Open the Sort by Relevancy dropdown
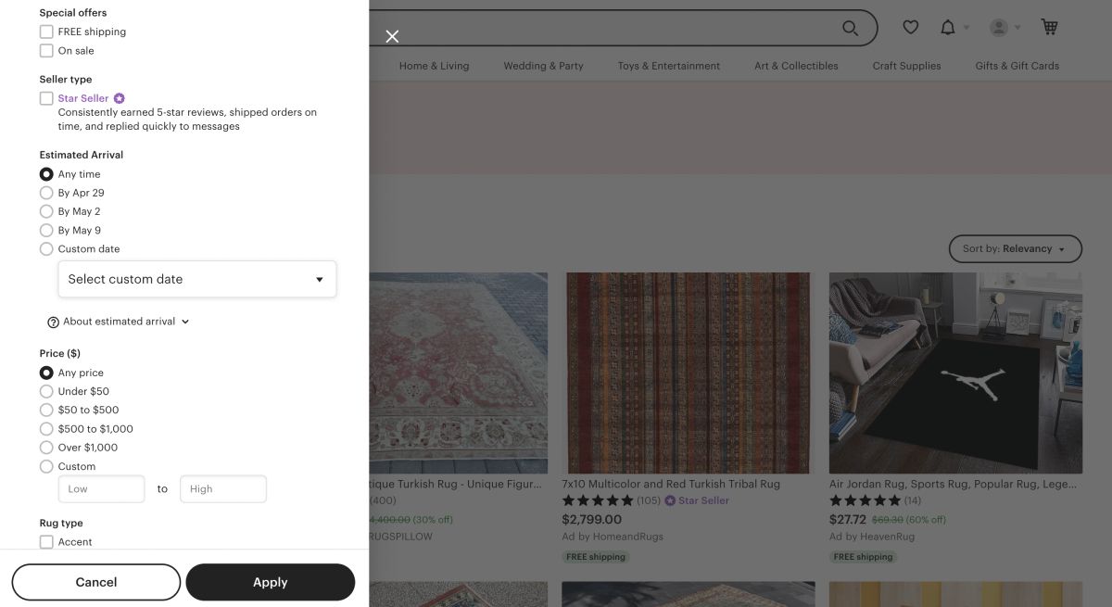The height and width of the screenshot is (607, 1112). [x=1015, y=248]
